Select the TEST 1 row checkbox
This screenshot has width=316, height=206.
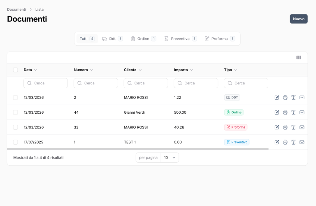(x=16, y=142)
